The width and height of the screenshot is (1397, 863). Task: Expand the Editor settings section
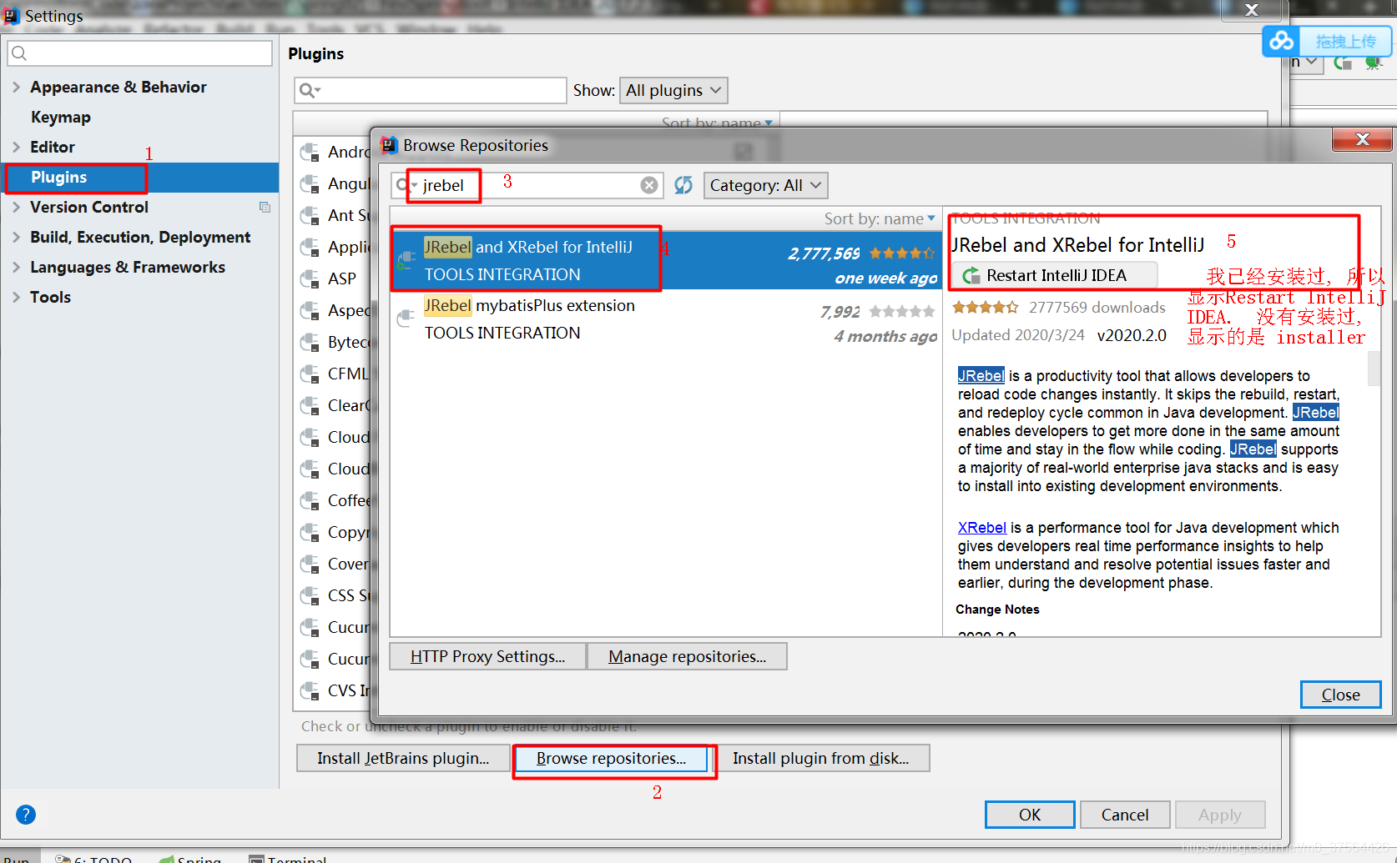click(17, 147)
